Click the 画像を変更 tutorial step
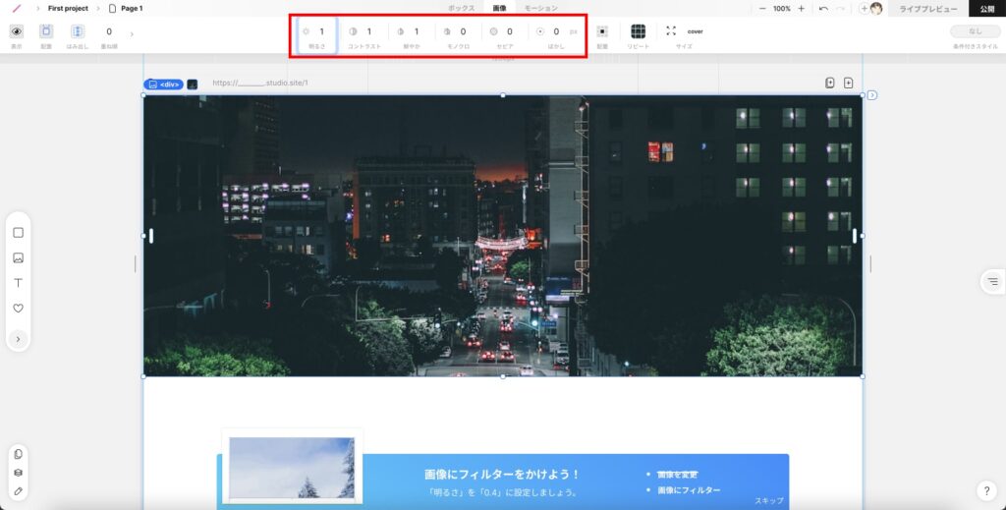The height and width of the screenshot is (510, 1006). [x=678, y=474]
